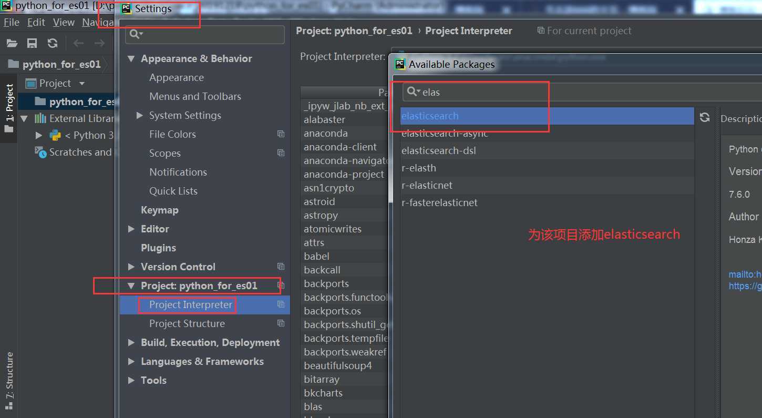762x418 pixels.
Task: Expand the System Settings node
Action: [139, 115]
